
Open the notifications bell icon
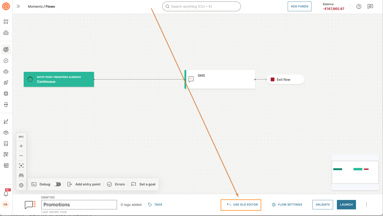[6, 194]
